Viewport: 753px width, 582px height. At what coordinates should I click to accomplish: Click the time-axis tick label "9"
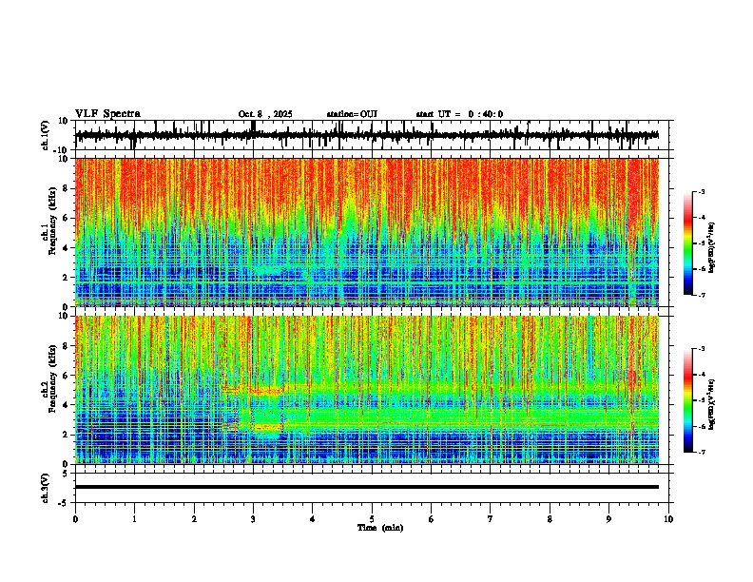[608, 519]
